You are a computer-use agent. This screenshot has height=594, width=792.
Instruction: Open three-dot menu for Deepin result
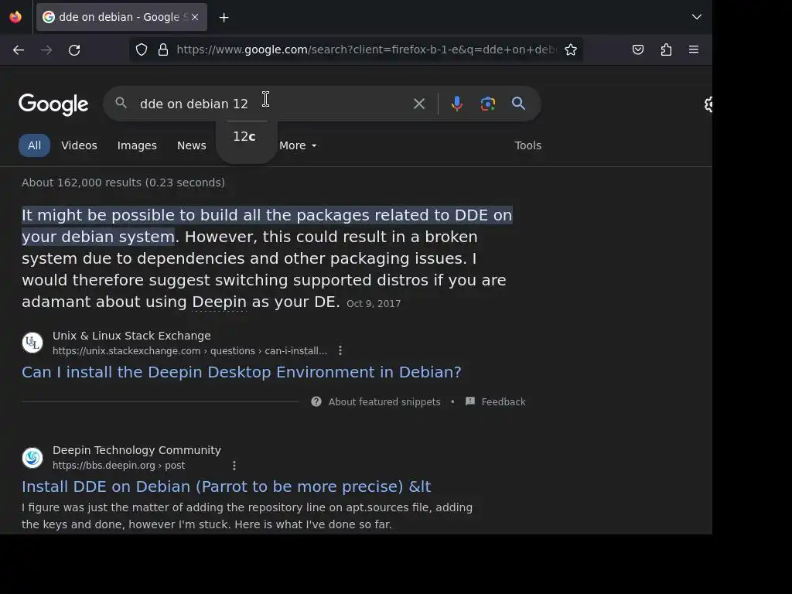tap(234, 465)
